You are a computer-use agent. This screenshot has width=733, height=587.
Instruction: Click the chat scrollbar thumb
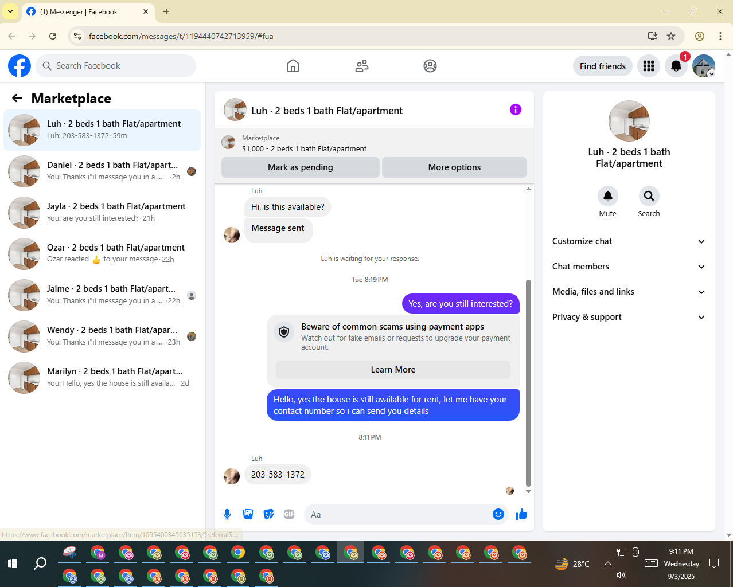tap(528, 383)
